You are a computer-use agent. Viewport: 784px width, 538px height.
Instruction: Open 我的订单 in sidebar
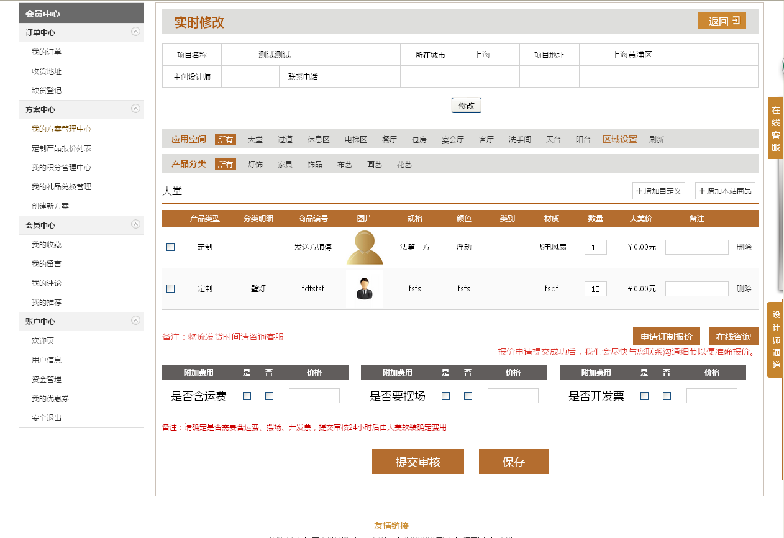[x=47, y=52]
